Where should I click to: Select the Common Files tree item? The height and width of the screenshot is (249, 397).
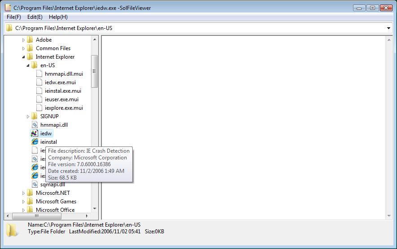[x=53, y=48]
